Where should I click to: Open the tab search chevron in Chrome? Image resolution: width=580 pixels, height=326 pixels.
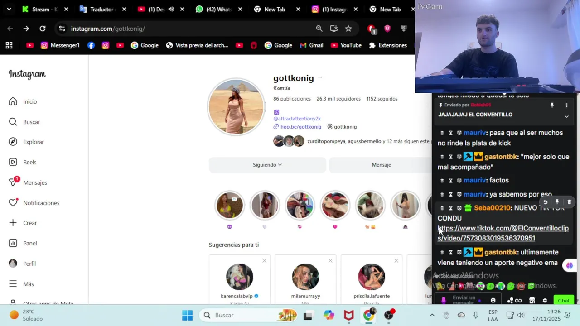[x=9, y=9]
